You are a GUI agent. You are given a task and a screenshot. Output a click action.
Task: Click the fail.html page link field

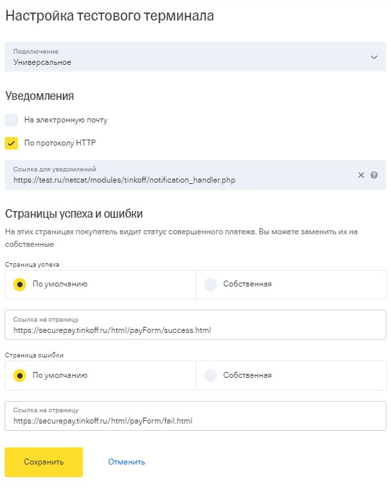[195, 416]
